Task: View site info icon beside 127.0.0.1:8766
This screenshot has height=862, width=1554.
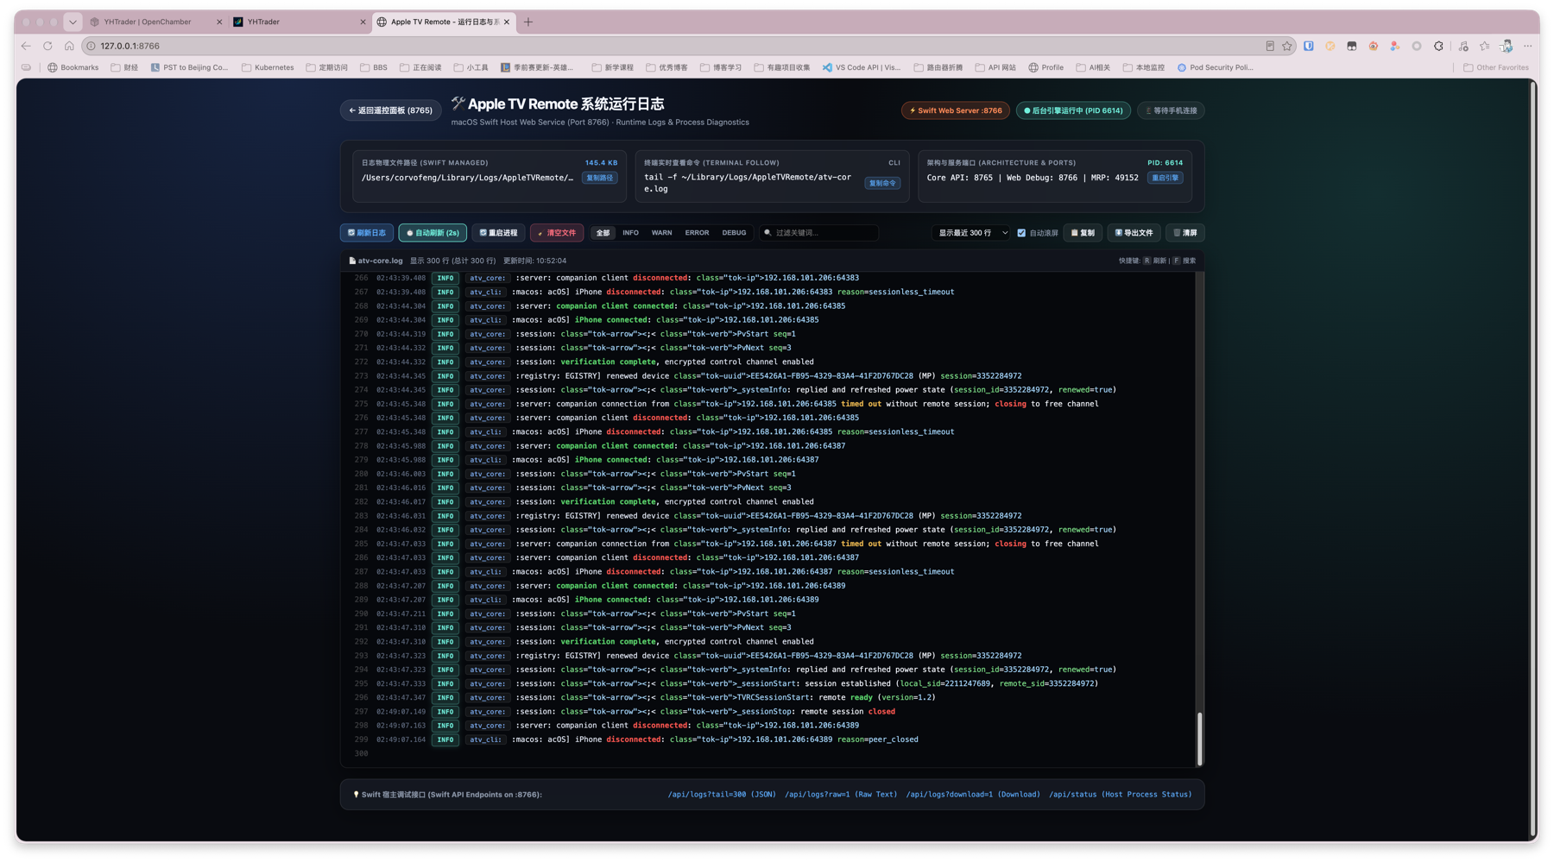Action: (91, 46)
